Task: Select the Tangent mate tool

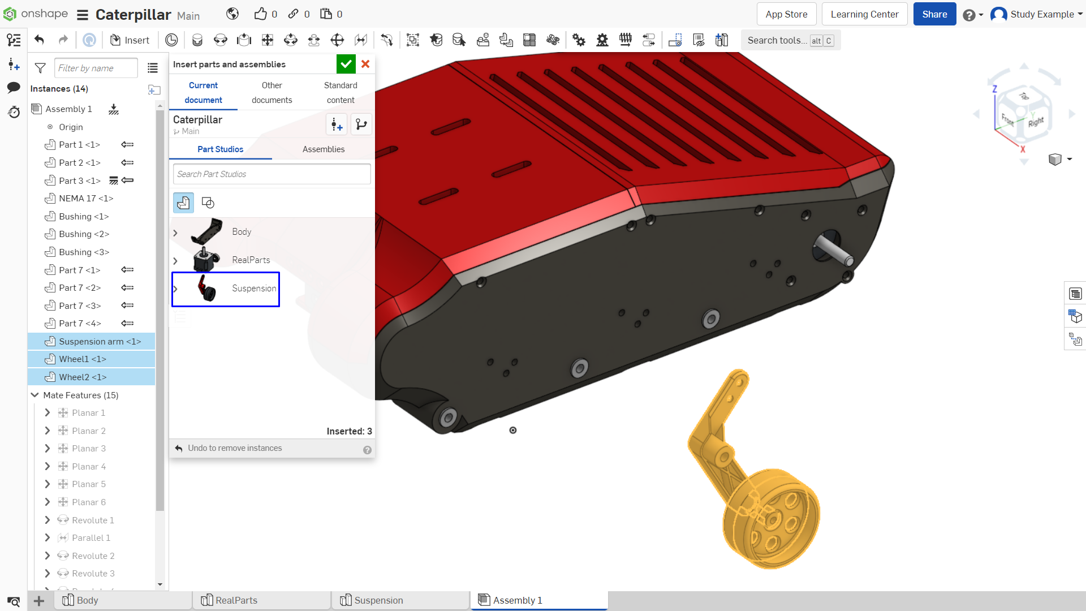Action: pos(387,40)
